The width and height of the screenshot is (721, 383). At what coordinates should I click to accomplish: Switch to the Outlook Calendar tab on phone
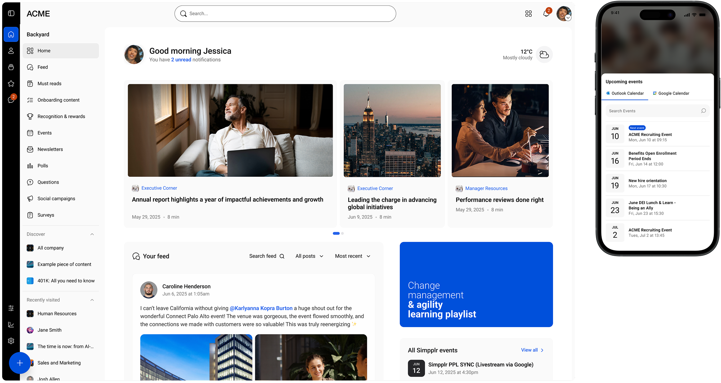tap(625, 93)
